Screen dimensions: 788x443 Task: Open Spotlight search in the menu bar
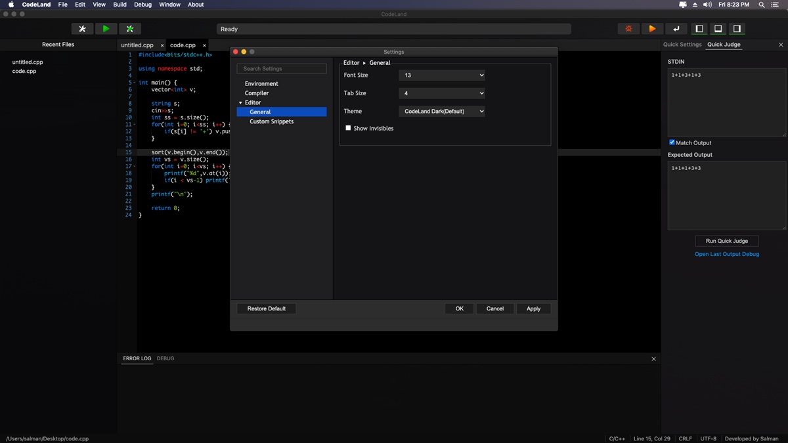click(x=762, y=5)
